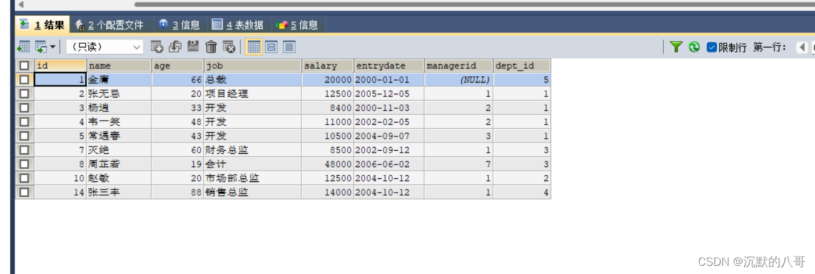The height and width of the screenshot is (274, 815).
Task: Click the duplicate current row icon
Action: (175, 47)
